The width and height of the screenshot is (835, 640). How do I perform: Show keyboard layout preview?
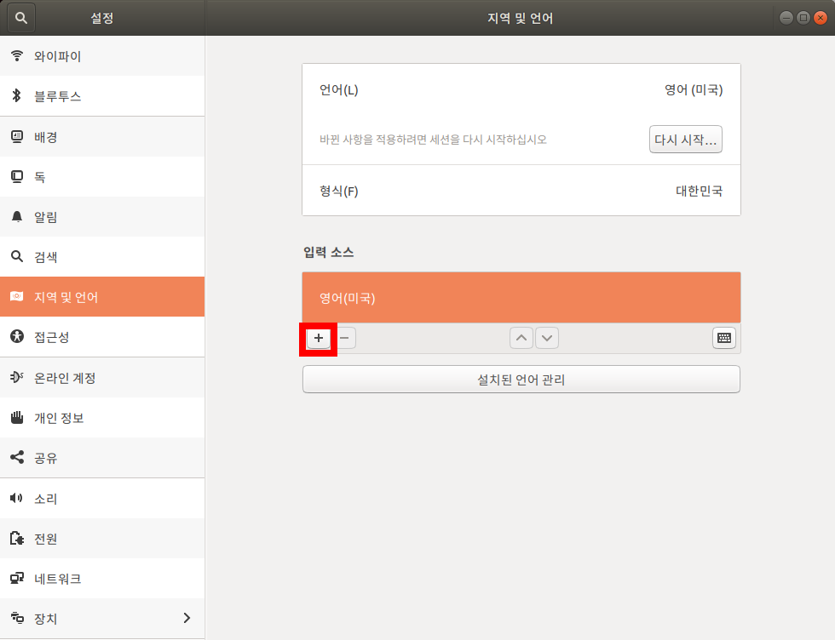pyautogui.click(x=724, y=339)
